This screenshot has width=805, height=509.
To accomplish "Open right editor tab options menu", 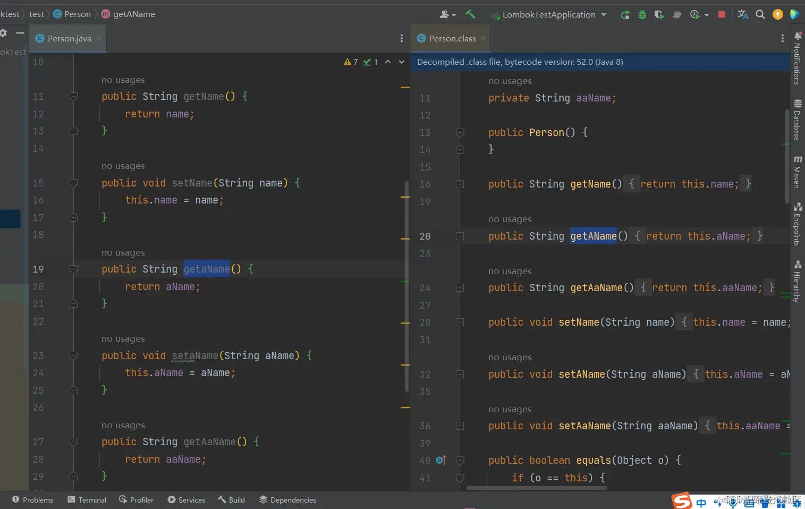I will tap(782, 38).
